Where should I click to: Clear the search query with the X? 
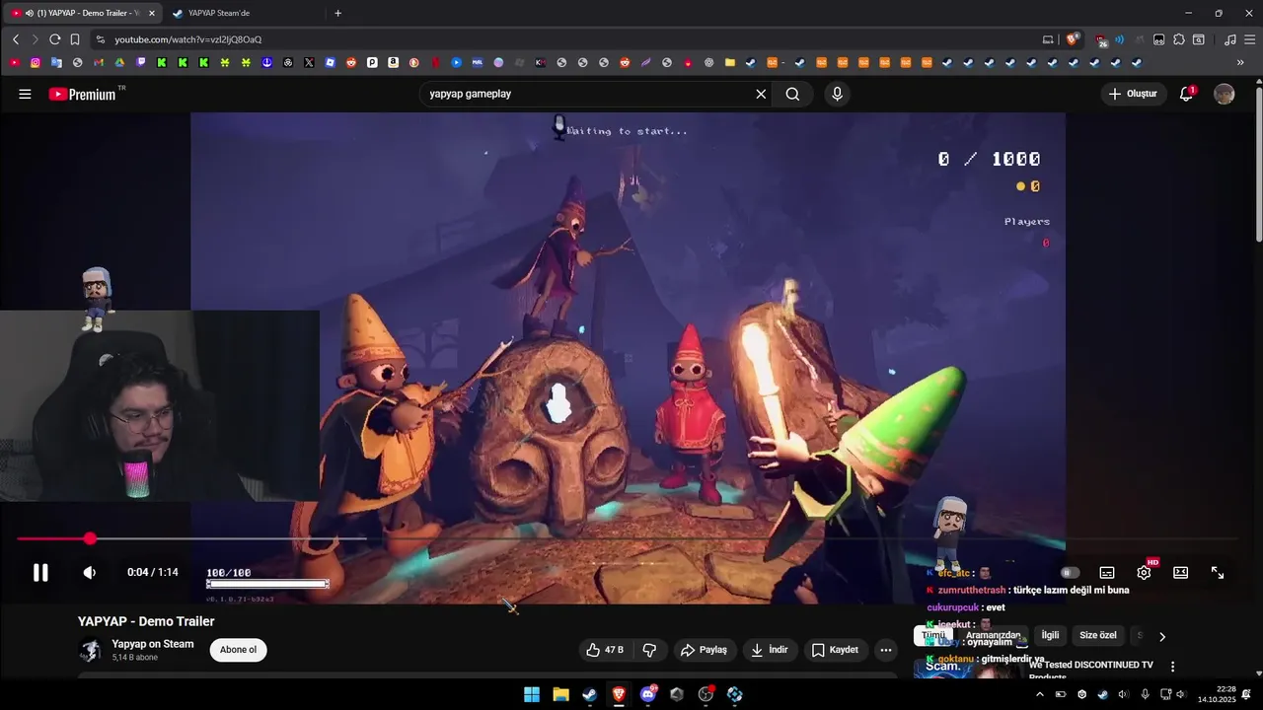[761, 94]
